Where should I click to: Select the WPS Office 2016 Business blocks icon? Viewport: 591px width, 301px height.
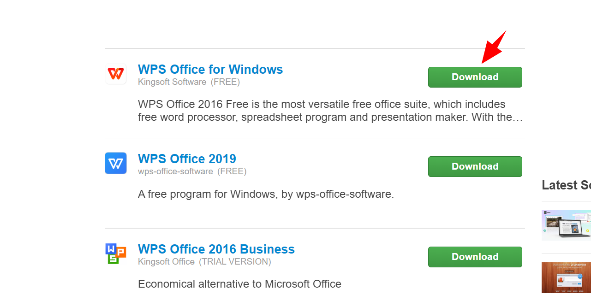[115, 254]
